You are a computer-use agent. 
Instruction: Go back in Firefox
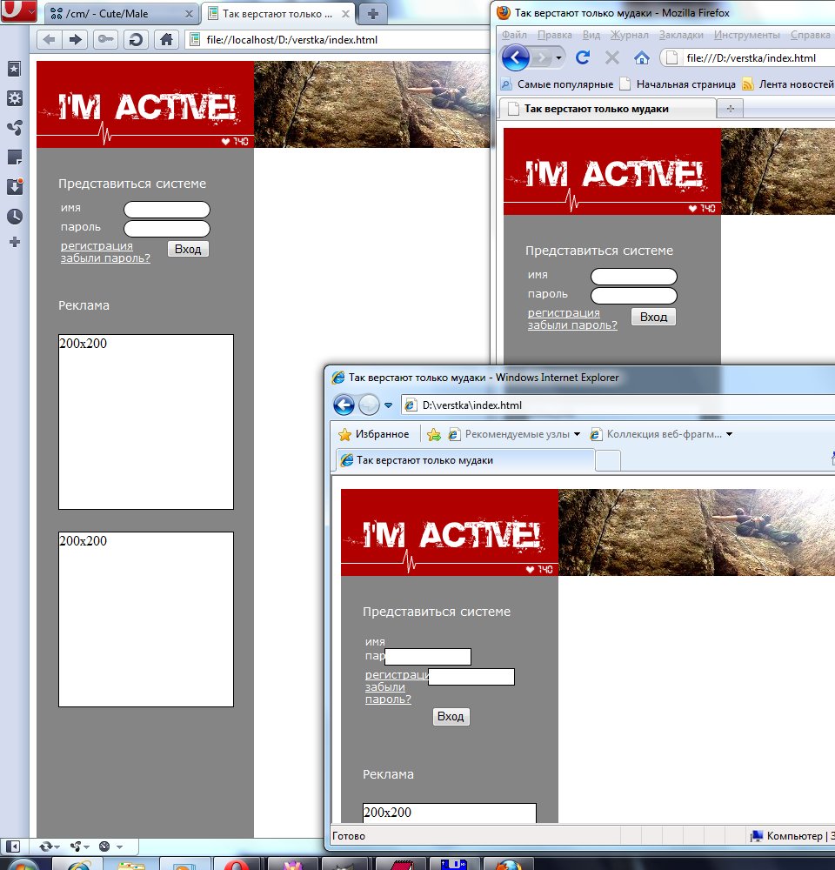(x=516, y=57)
